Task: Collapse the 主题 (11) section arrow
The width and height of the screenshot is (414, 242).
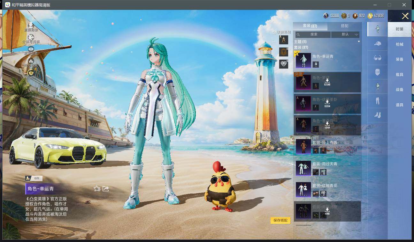Action: click(x=359, y=42)
